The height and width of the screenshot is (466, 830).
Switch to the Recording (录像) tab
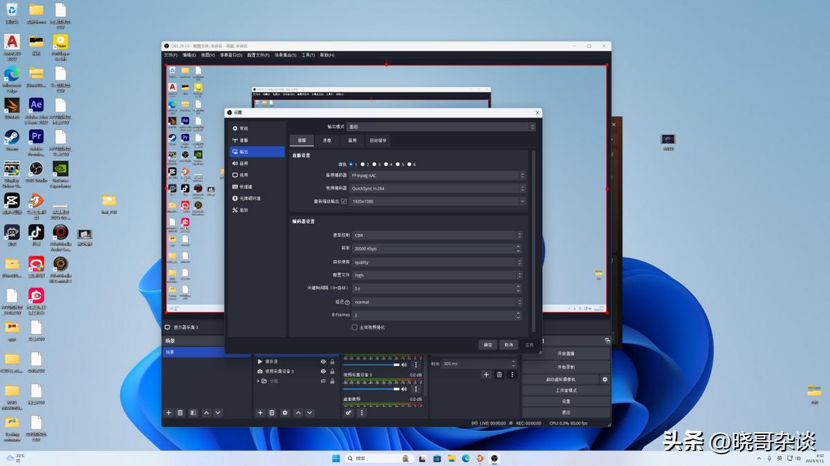coord(326,140)
